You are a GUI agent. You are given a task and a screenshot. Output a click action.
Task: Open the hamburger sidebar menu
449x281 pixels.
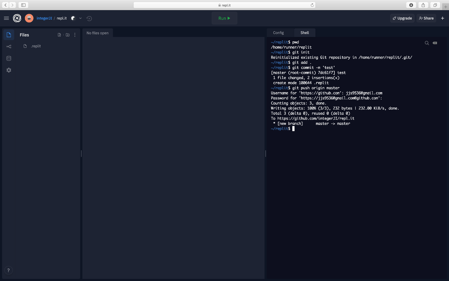point(6,18)
